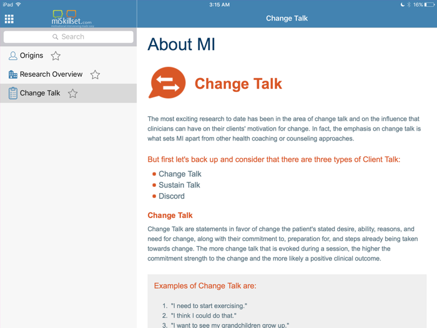Click the large orange Change Talk title
The image size is (437, 328).
coord(238,84)
